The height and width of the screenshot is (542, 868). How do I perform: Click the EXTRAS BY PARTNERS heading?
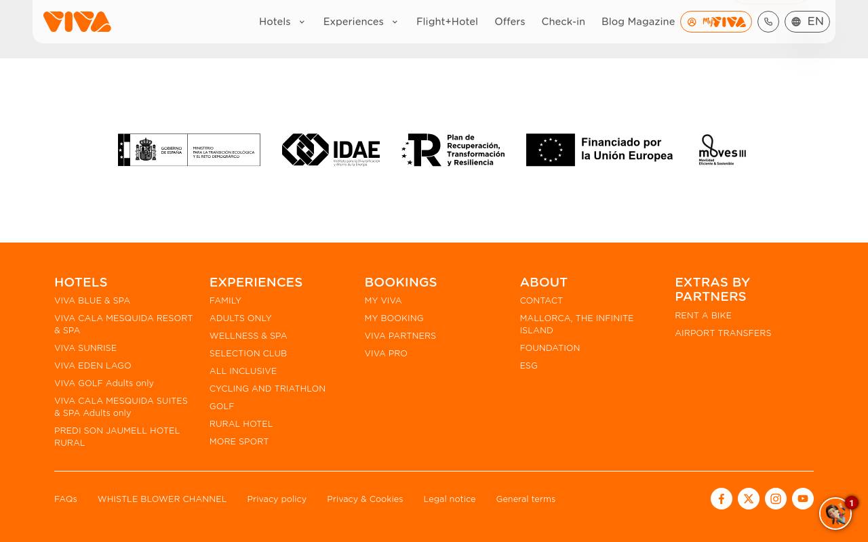712,289
